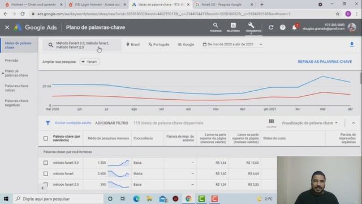Change the Português language setting

click(159, 44)
